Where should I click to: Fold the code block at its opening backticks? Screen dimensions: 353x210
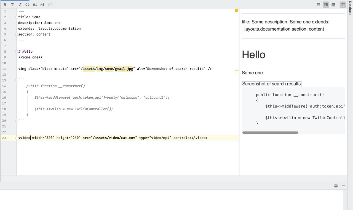[x=17, y=80]
